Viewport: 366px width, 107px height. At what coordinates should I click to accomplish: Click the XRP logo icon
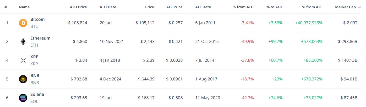pyautogui.click(x=23, y=60)
